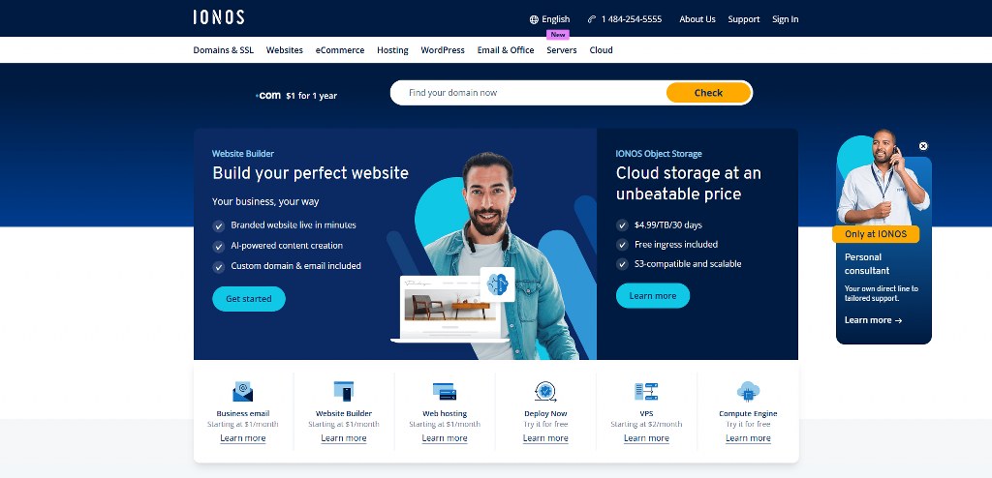992x478 pixels.
Task: Open Hosting menu
Action: click(x=392, y=50)
